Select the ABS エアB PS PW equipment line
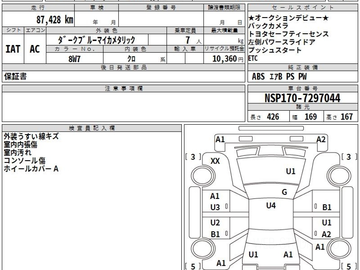The image size is (360, 270). tap(279, 77)
